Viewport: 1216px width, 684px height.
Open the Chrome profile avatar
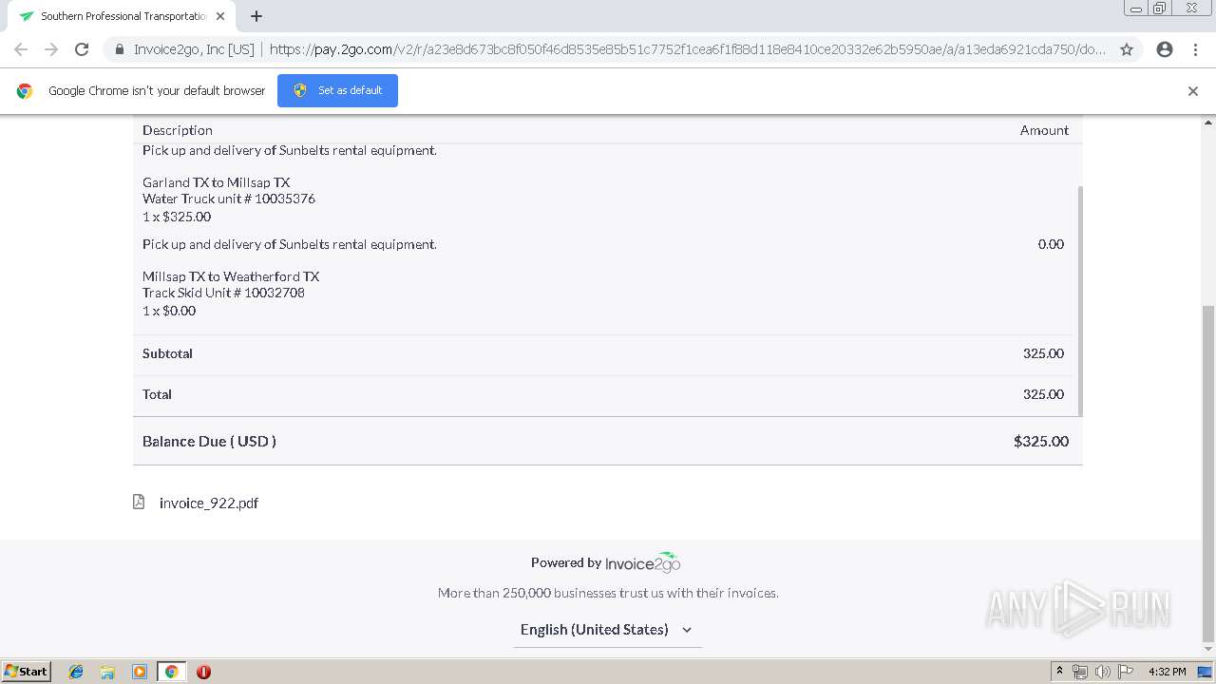coord(1165,49)
